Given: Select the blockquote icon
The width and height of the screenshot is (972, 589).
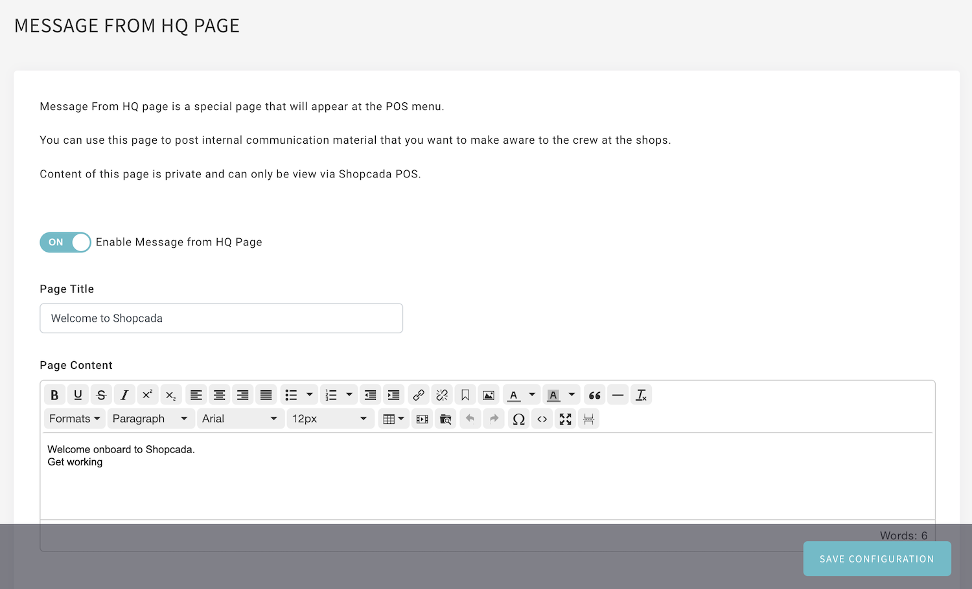Looking at the screenshot, I should pos(594,395).
